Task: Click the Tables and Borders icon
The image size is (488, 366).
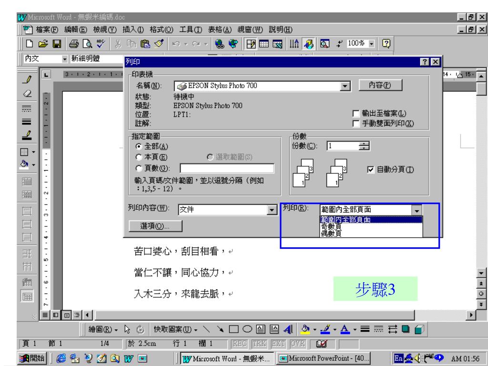Action: coord(251,44)
